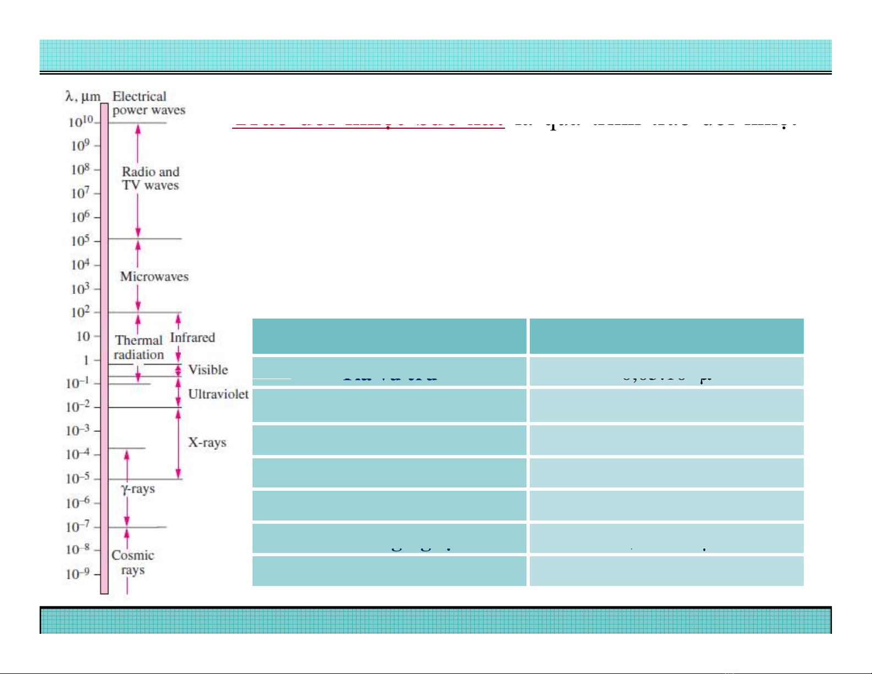This screenshot has width=872, height=674.
Task: Click the 10^8 axis value
Action: pos(80,169)
